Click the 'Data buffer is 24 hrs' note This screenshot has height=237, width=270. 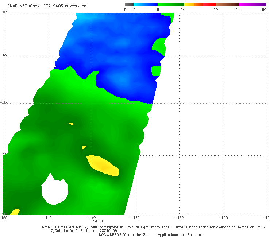84,231
